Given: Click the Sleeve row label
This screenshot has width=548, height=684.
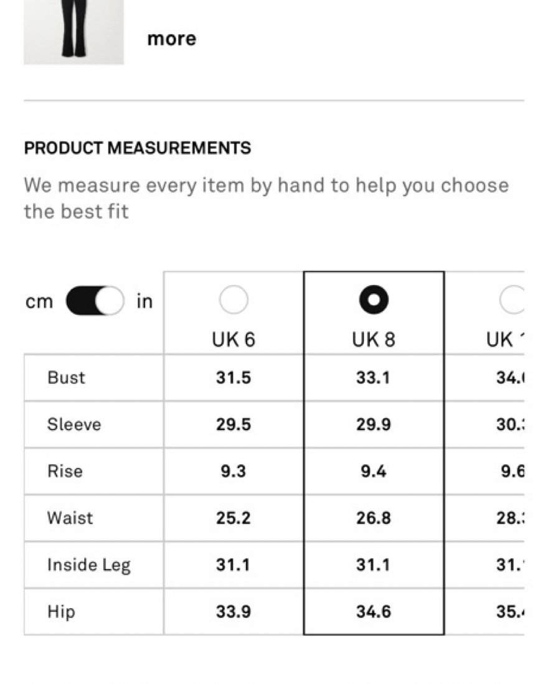Looking at the screenshot, I should pyautogui.click(x=74, y=424).
